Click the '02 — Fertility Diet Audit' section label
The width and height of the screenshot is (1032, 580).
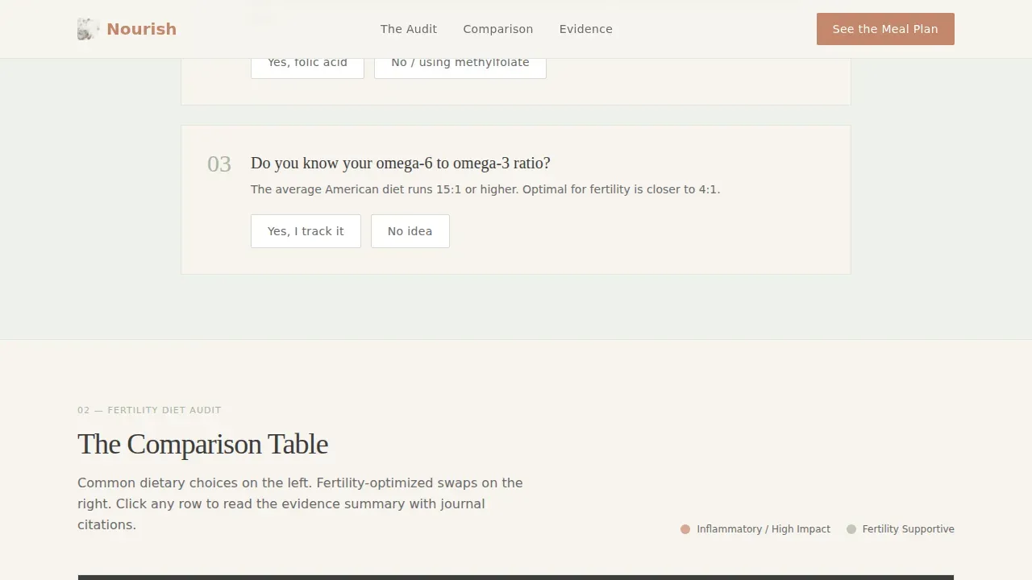(149, 410)
